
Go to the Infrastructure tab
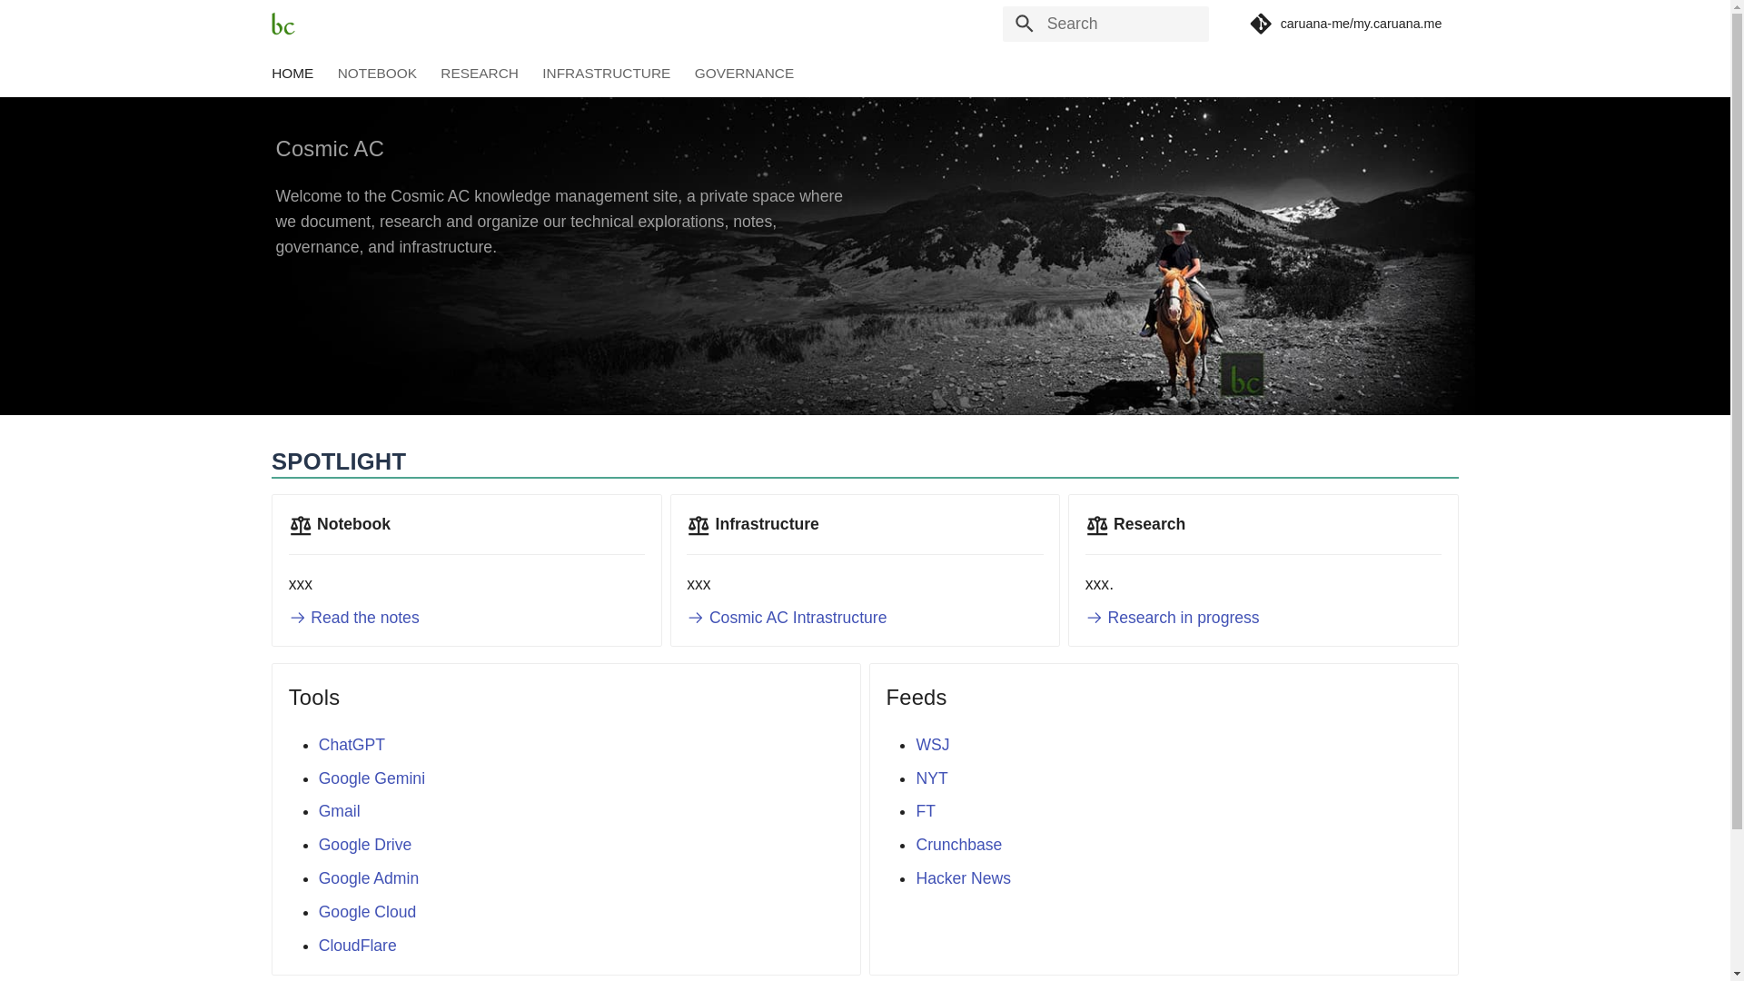pyautogui.click(x=606, y=74)
